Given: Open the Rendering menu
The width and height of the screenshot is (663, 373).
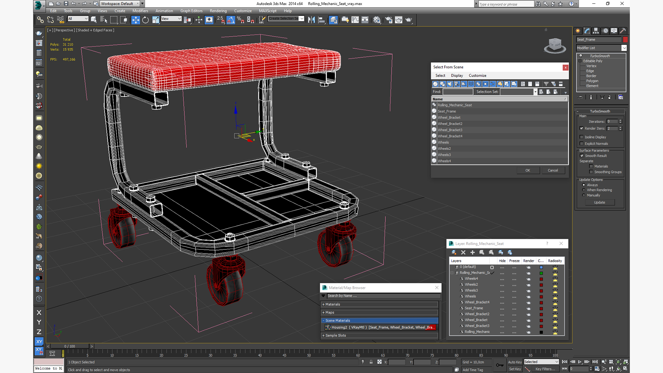Looking at the screenshot, I should click(218, 11).
